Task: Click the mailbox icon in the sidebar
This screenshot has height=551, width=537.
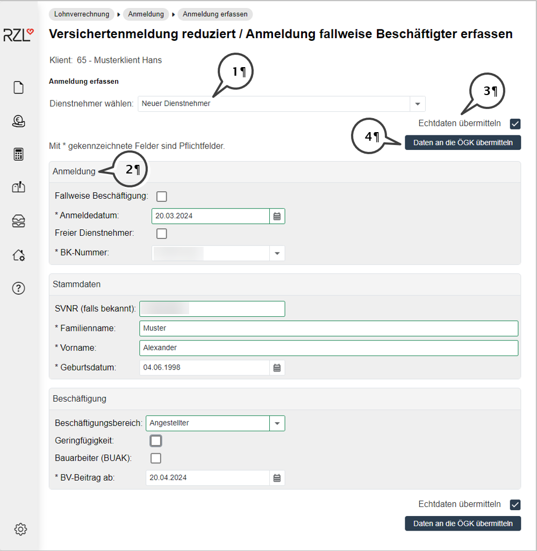Action: 19,187
